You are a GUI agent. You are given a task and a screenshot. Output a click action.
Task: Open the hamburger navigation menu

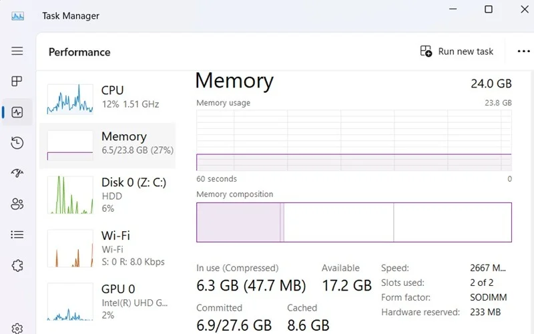pyautogui.click(x=17, y=51)
